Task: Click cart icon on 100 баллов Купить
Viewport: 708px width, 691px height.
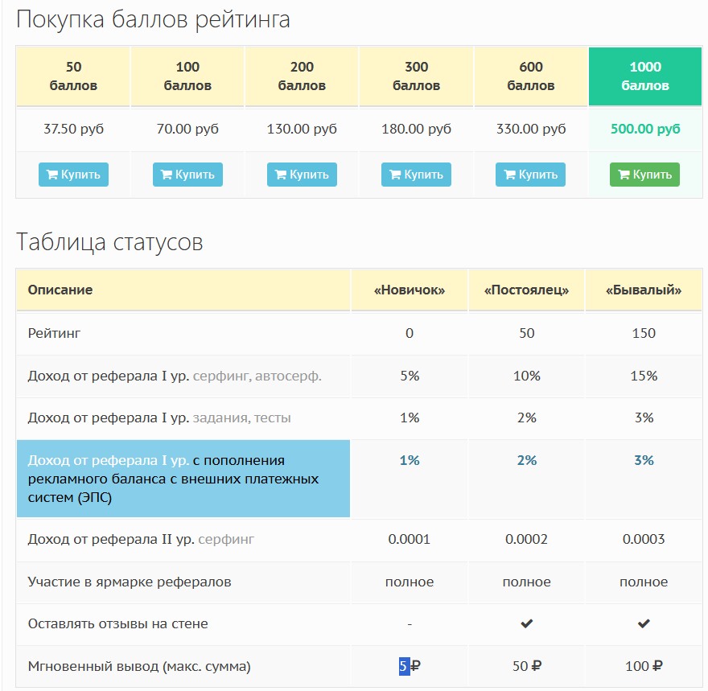Action: pos(167,175)
